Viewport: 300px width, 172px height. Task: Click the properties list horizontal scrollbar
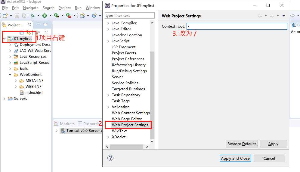(x=126, y=147)
